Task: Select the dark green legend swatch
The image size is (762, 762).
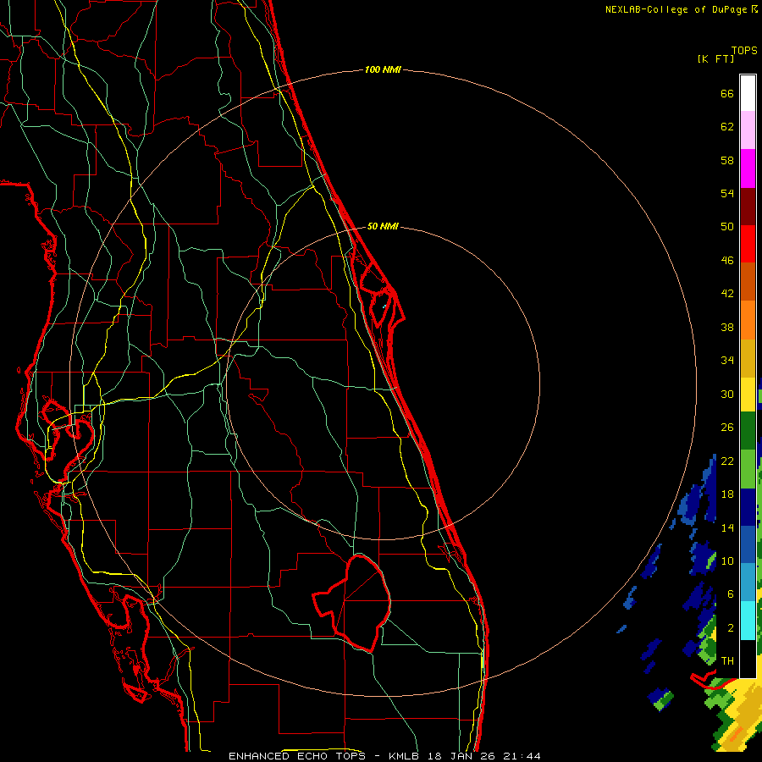Action: point(748,431)
